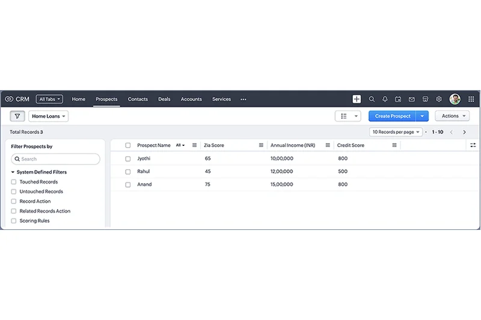Open the Zia Score column menu icon
Viewport: 481px width, 320px height.
click(x=261, y=145)
